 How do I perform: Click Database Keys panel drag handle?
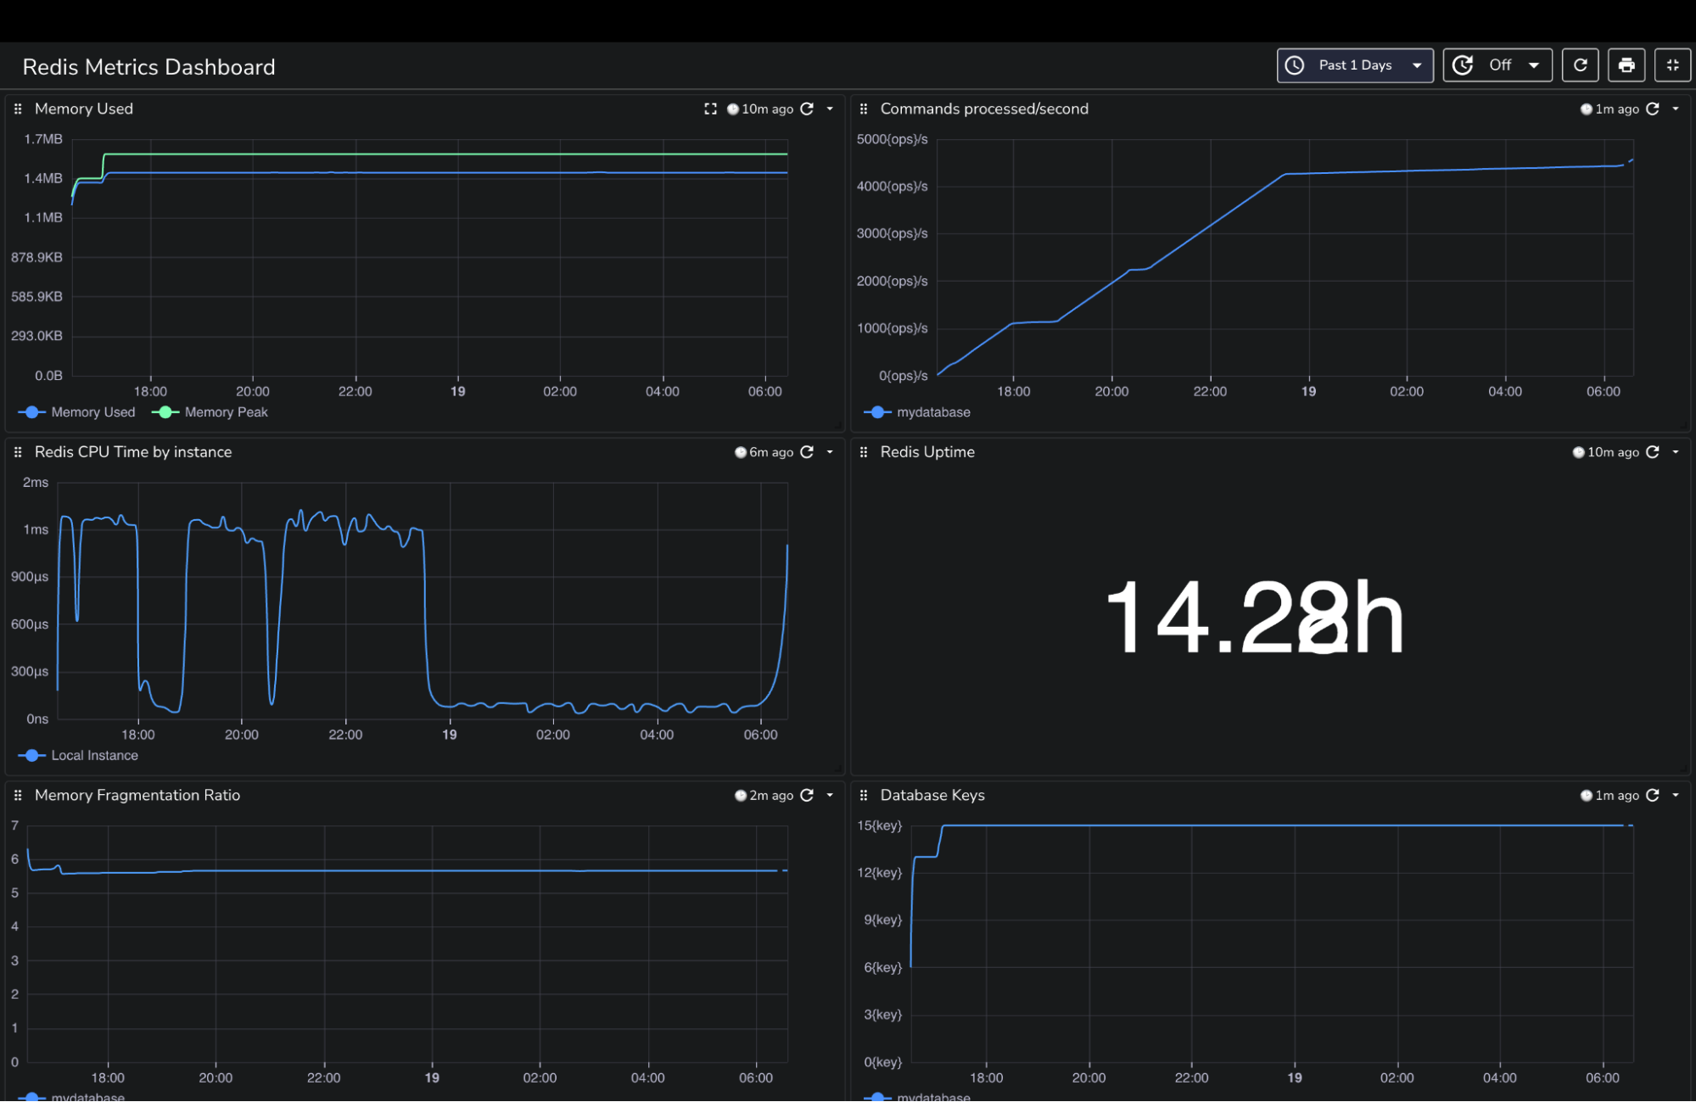[x=864, y=795]
